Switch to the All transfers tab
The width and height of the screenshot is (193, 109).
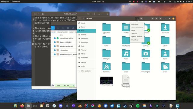coord(53,32)
